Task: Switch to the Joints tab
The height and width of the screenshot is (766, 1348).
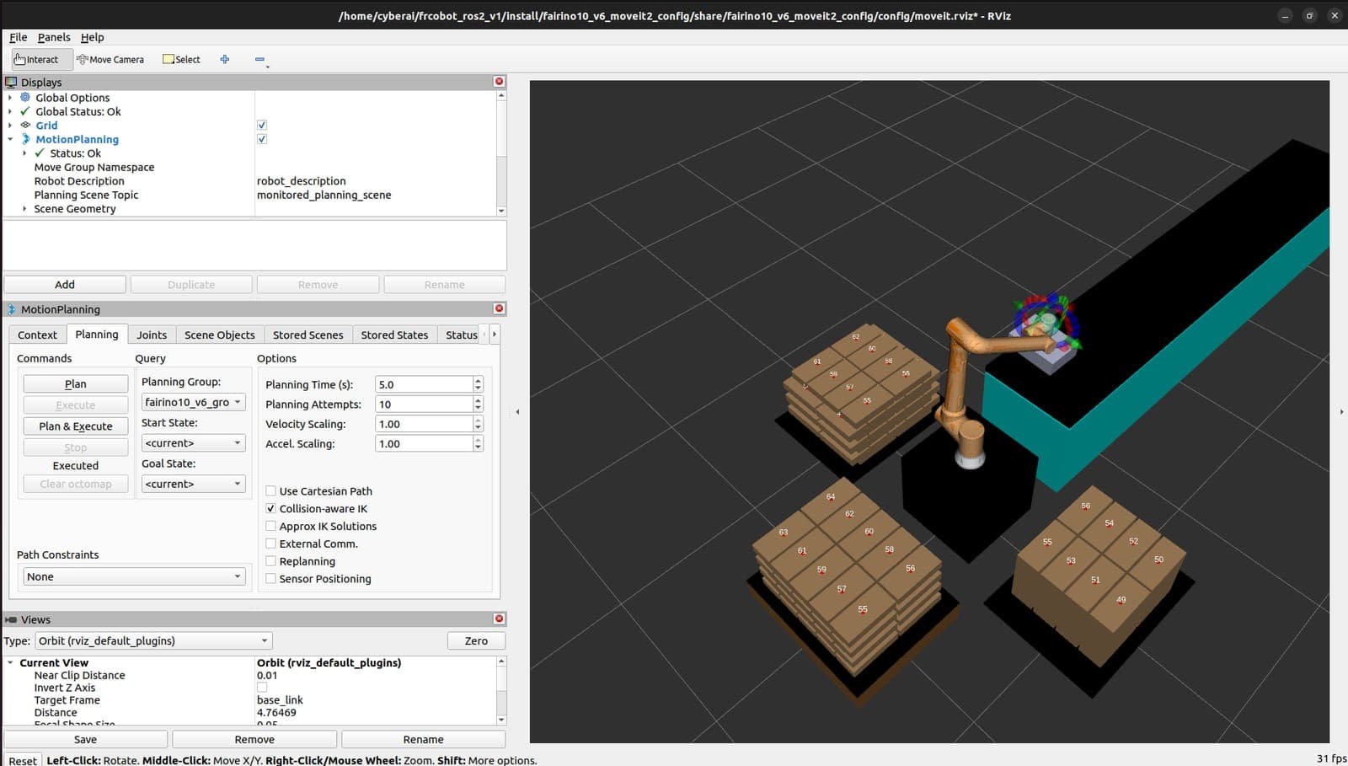Action: click(152, 335)
